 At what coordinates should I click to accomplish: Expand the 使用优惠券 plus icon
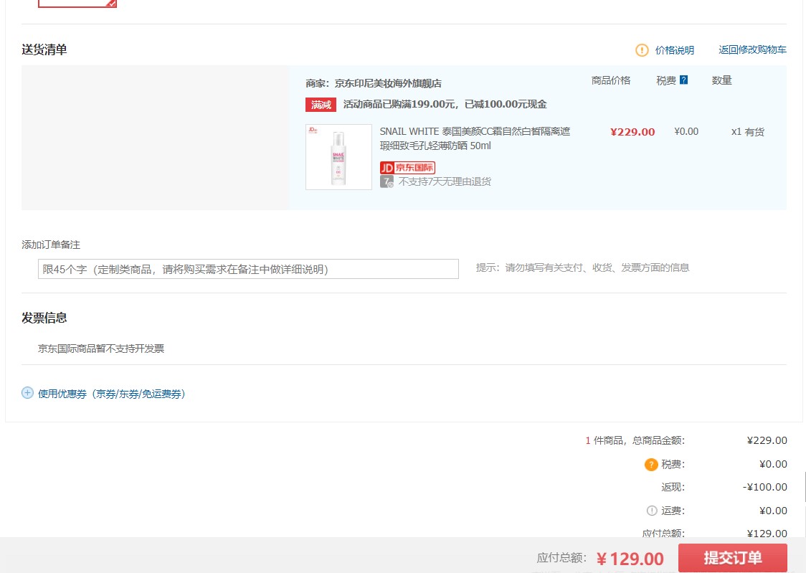(x=27, y=393)
